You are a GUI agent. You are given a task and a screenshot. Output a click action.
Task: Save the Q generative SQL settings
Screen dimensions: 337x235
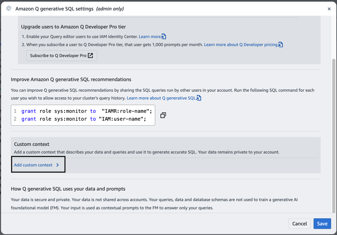pos(322,224)
